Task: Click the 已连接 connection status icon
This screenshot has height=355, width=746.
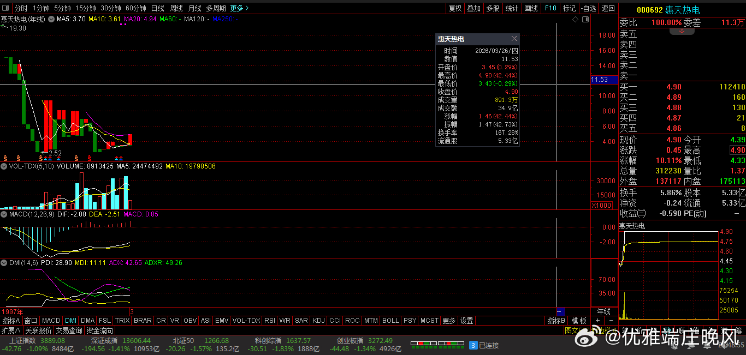Action: tap(473, 345)
